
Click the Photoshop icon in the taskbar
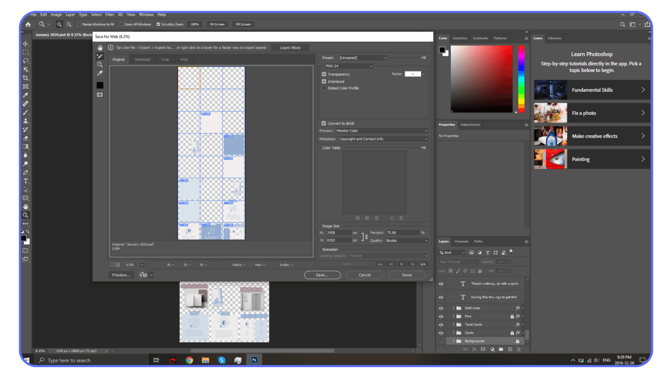[254, 360]
